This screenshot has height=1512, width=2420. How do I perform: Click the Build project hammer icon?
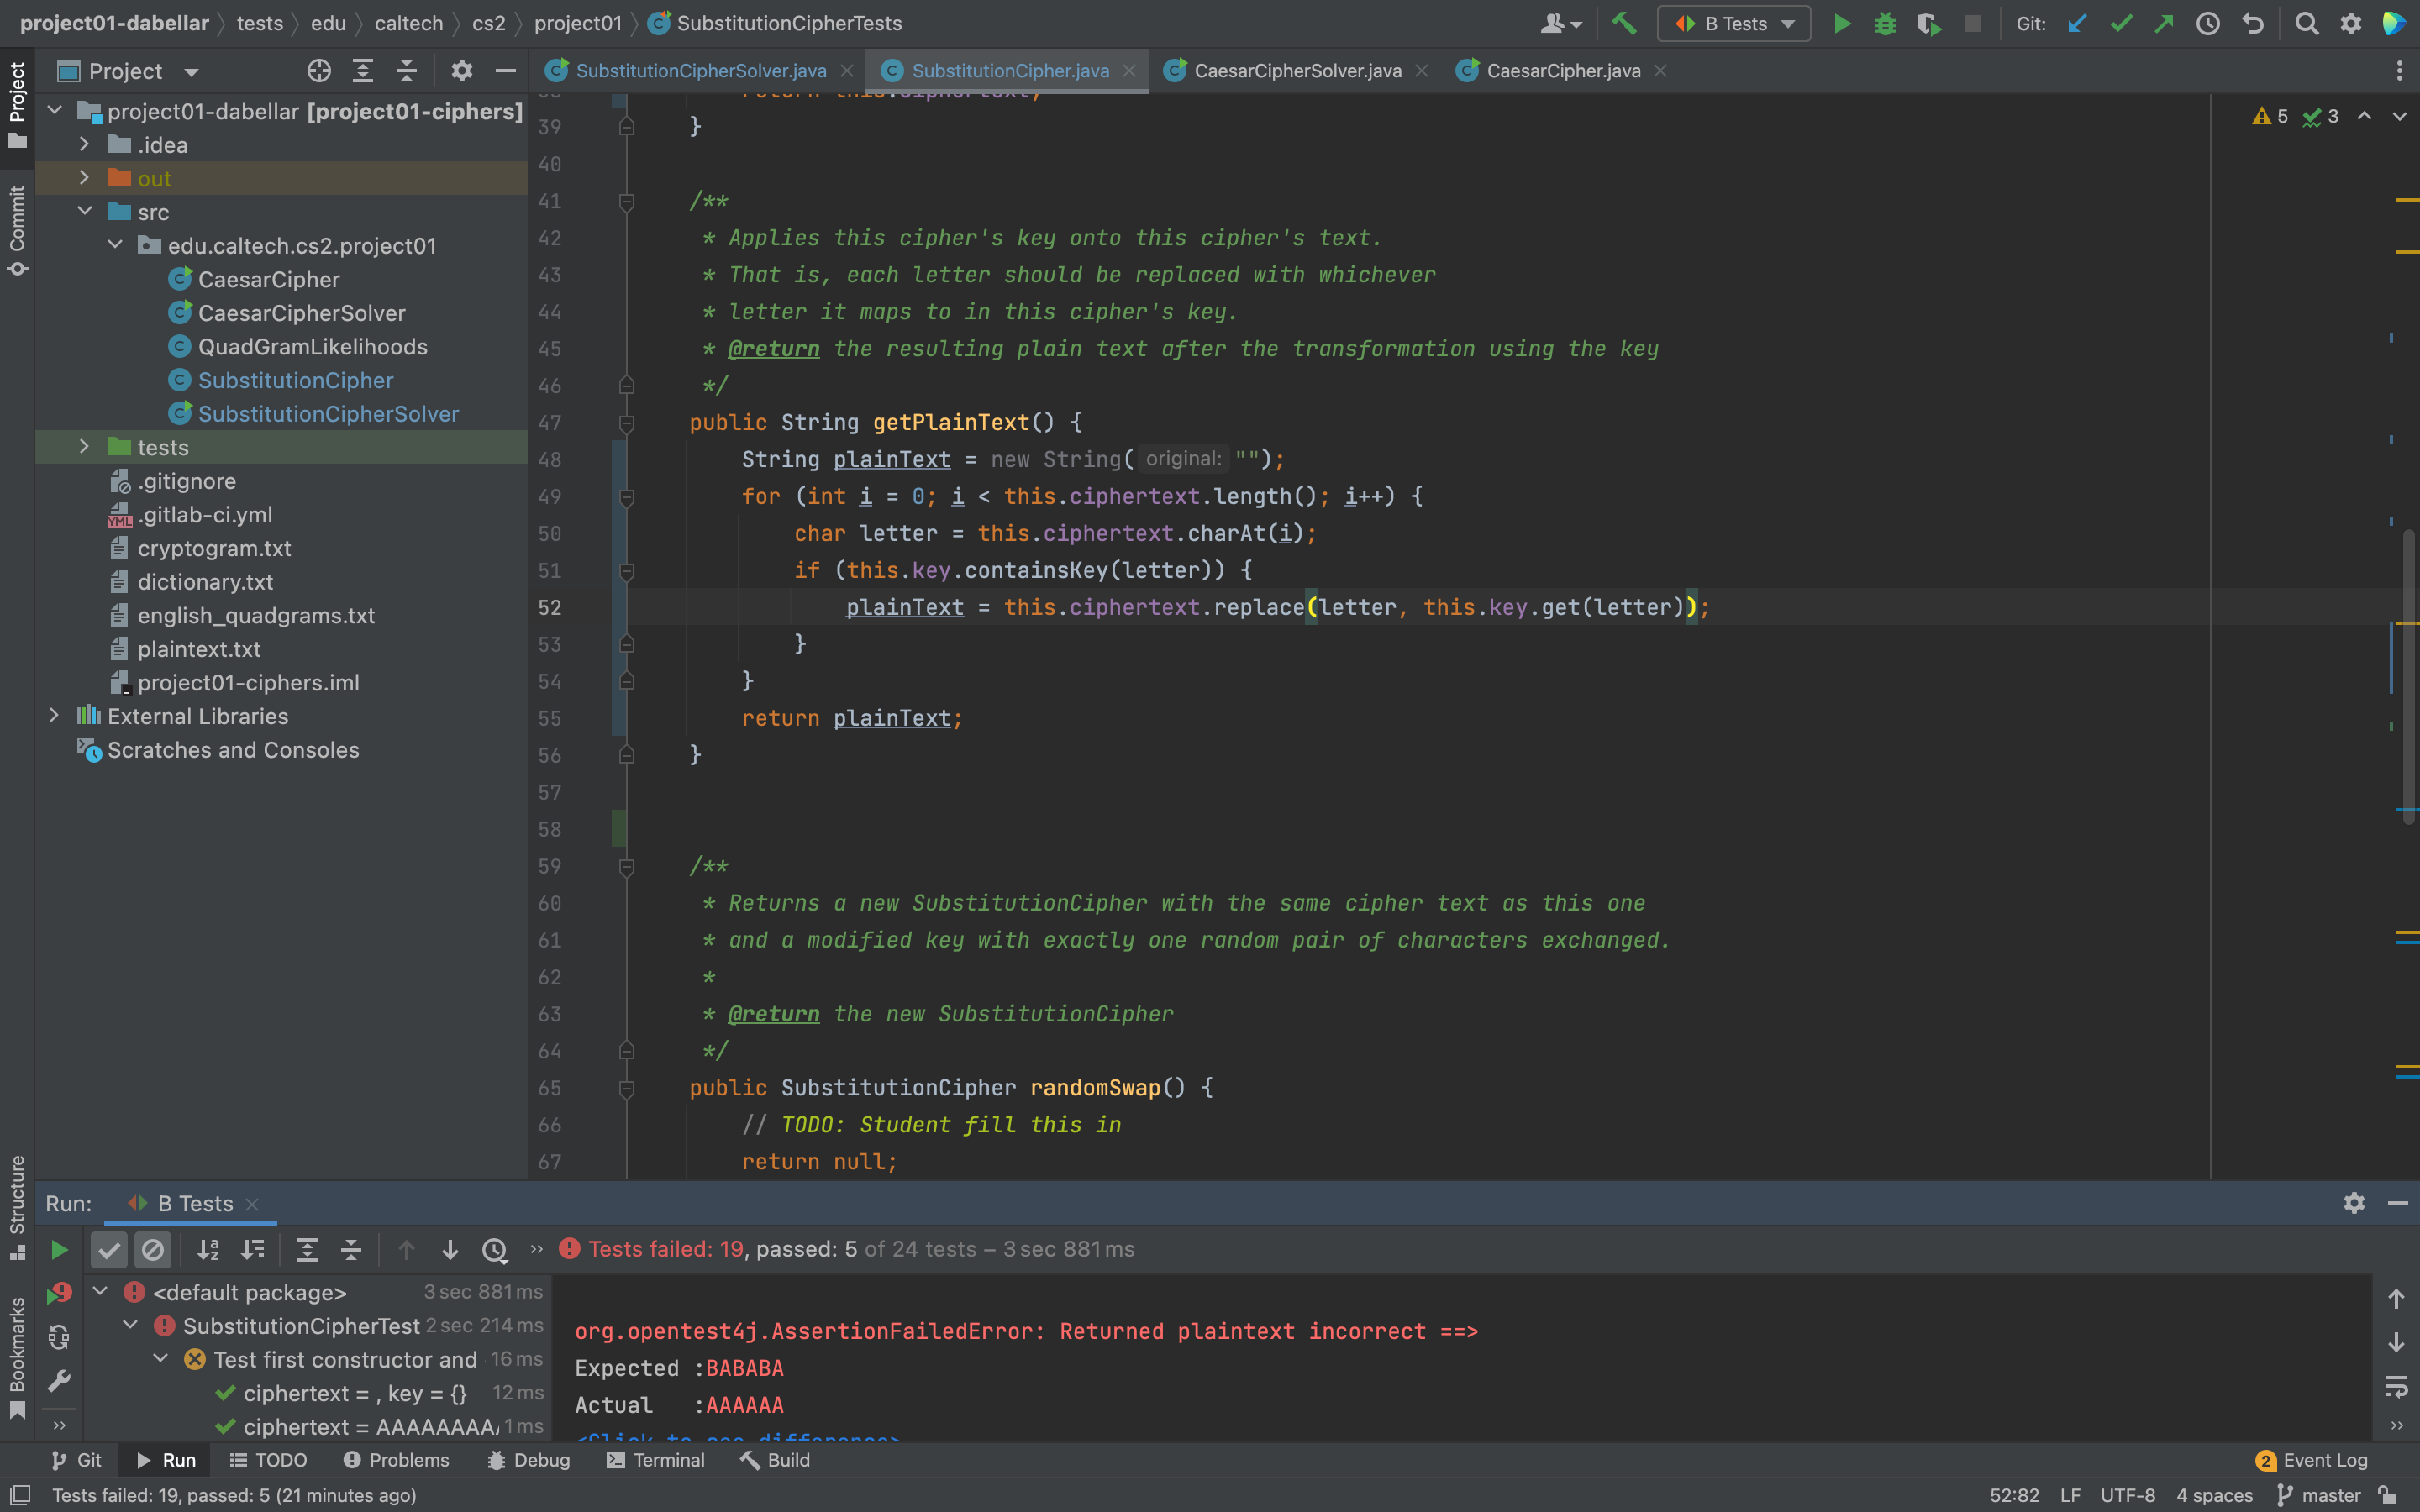1624,23
